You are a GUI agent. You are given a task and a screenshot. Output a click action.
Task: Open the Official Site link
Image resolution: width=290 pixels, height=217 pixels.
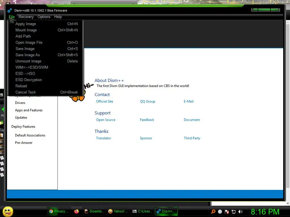(105, 101)
